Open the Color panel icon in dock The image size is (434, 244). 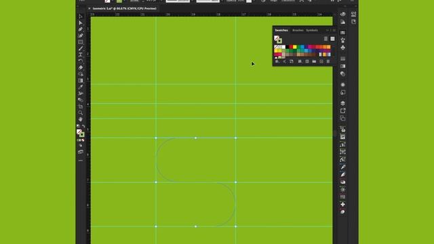coord(342,14)
